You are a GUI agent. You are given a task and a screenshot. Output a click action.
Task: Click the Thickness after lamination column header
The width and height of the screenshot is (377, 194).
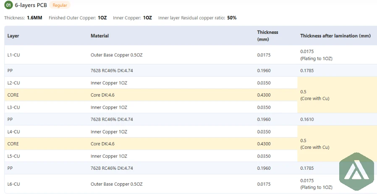tap(335, 36)
